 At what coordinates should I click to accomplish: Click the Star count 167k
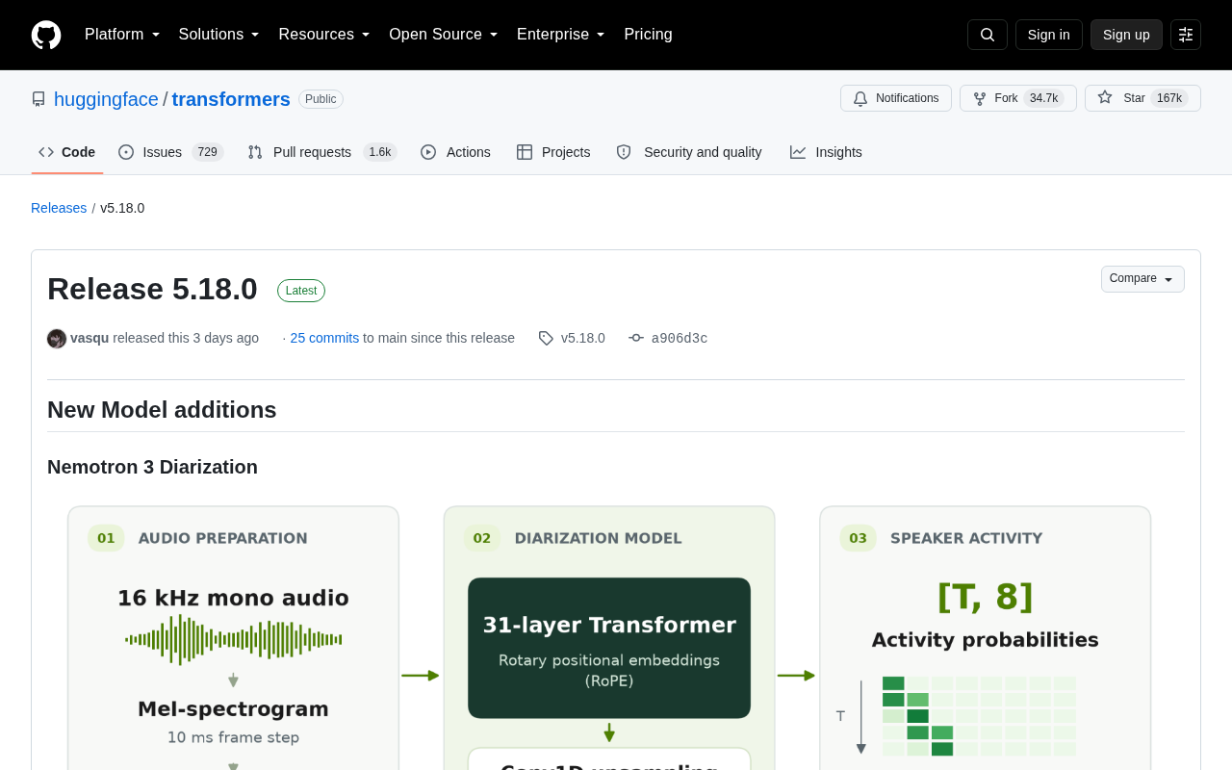pos(1169,98)
